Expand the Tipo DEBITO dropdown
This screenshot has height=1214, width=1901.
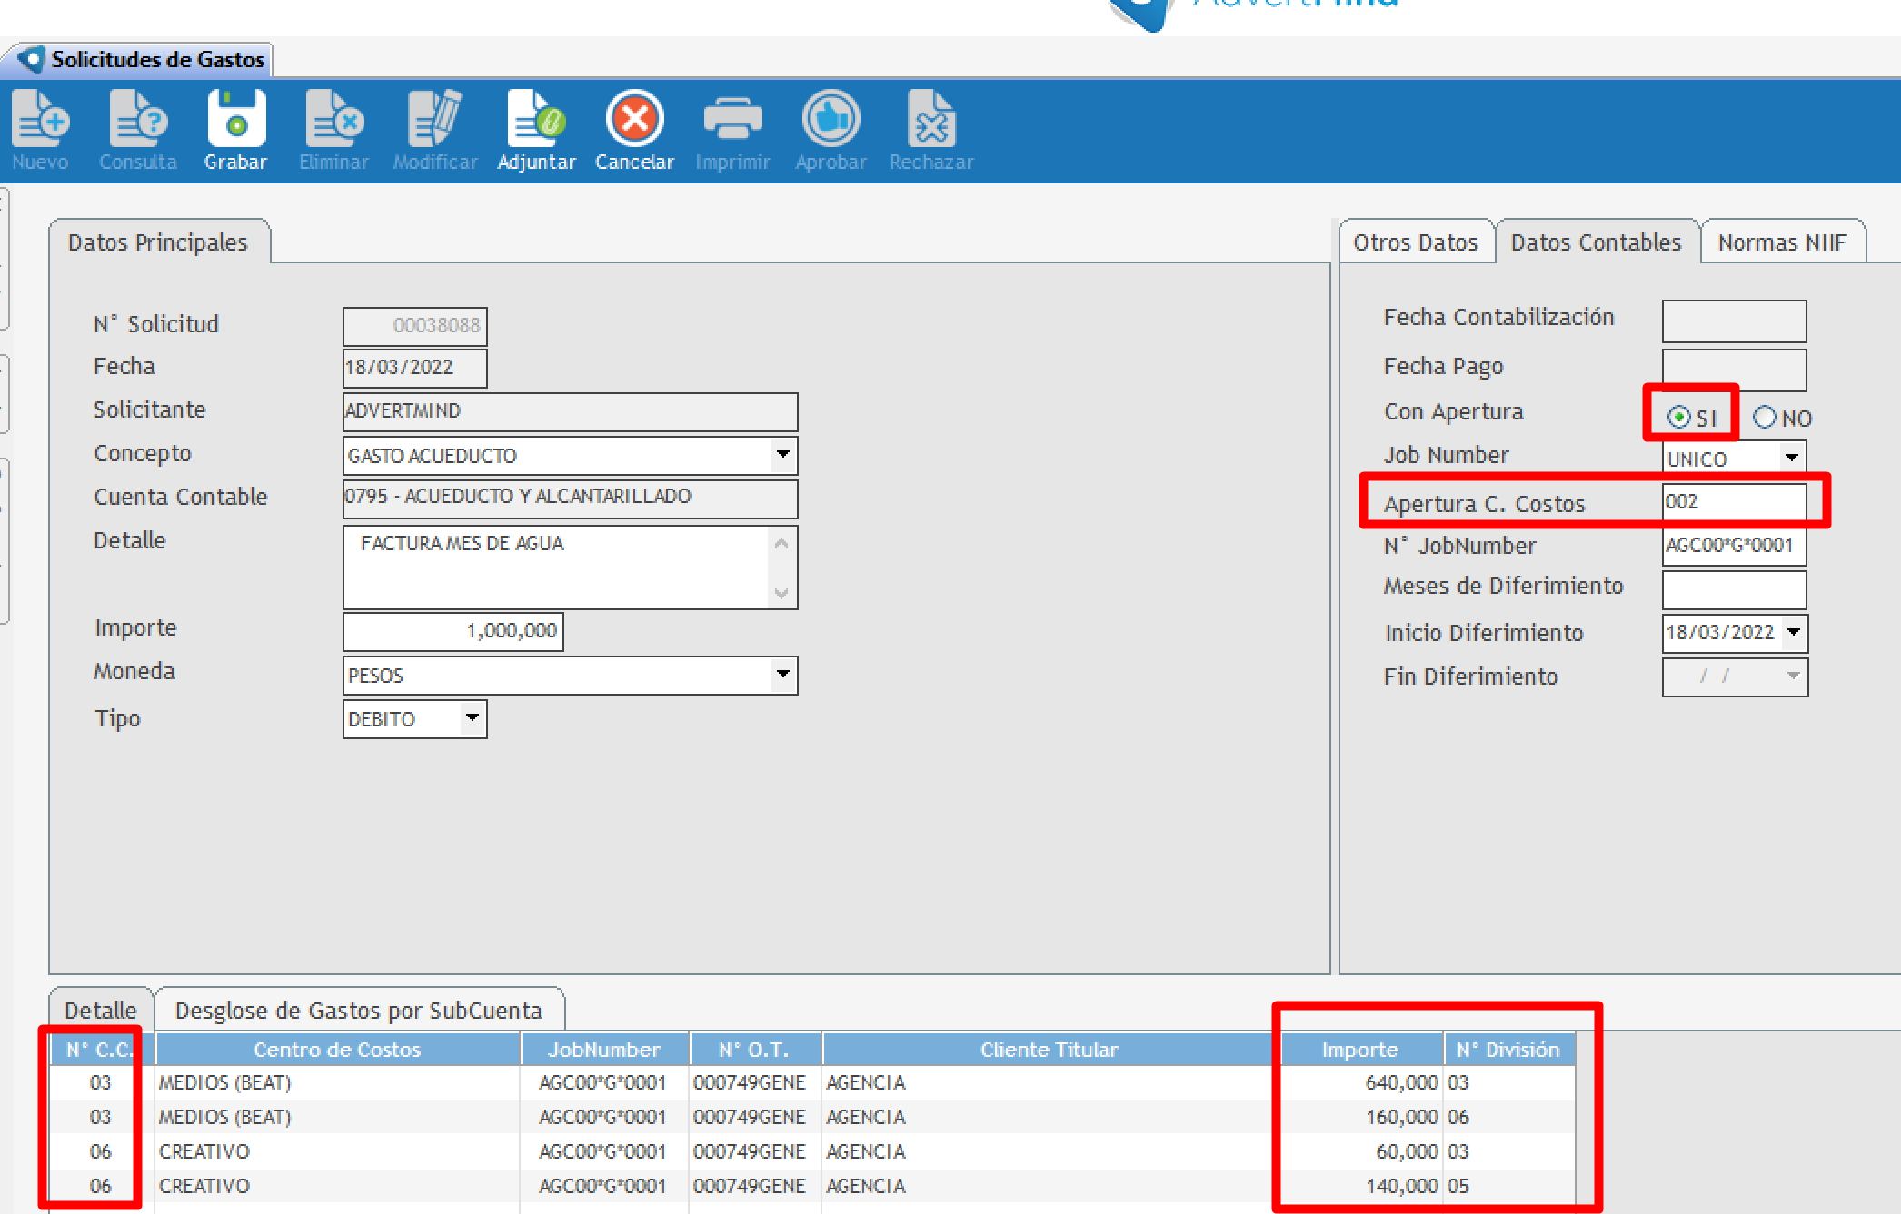click(x=473, y=718)
